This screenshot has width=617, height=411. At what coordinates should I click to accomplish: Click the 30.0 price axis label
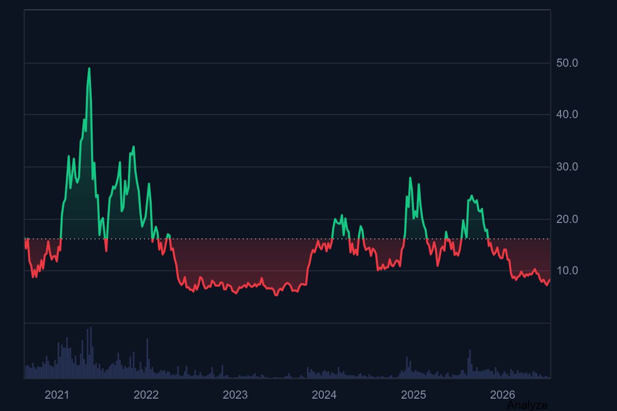pyautogui.click(x=567, y=167)
